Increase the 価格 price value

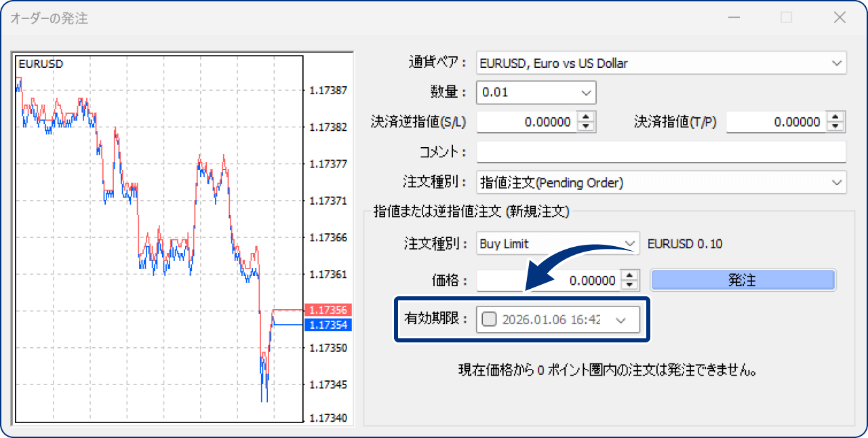click(x=631, y=276)
